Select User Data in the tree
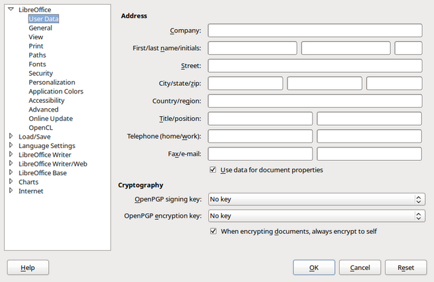Image resolution: width=434 pixels, height=282 pixels. [43, 19]
